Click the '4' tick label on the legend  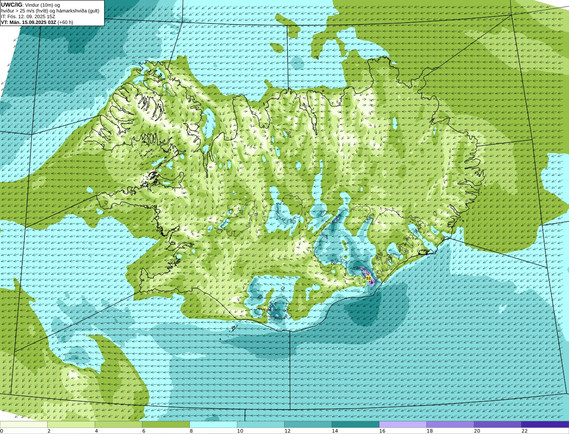(x=96, y=431)
